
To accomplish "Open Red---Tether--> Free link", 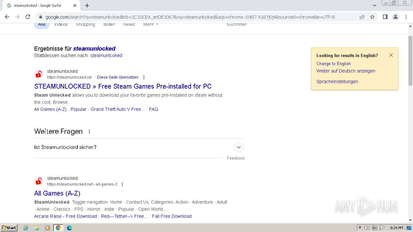I will coord(125,216).
